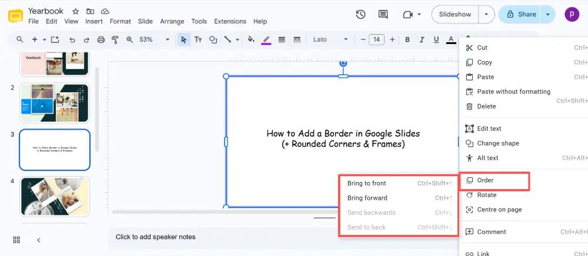Screen dimensions: 588x256
Task: Start the Slideshow
Action: tap(455, 14)
